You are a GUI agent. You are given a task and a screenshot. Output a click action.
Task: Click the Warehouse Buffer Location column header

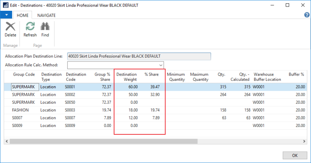267,77
